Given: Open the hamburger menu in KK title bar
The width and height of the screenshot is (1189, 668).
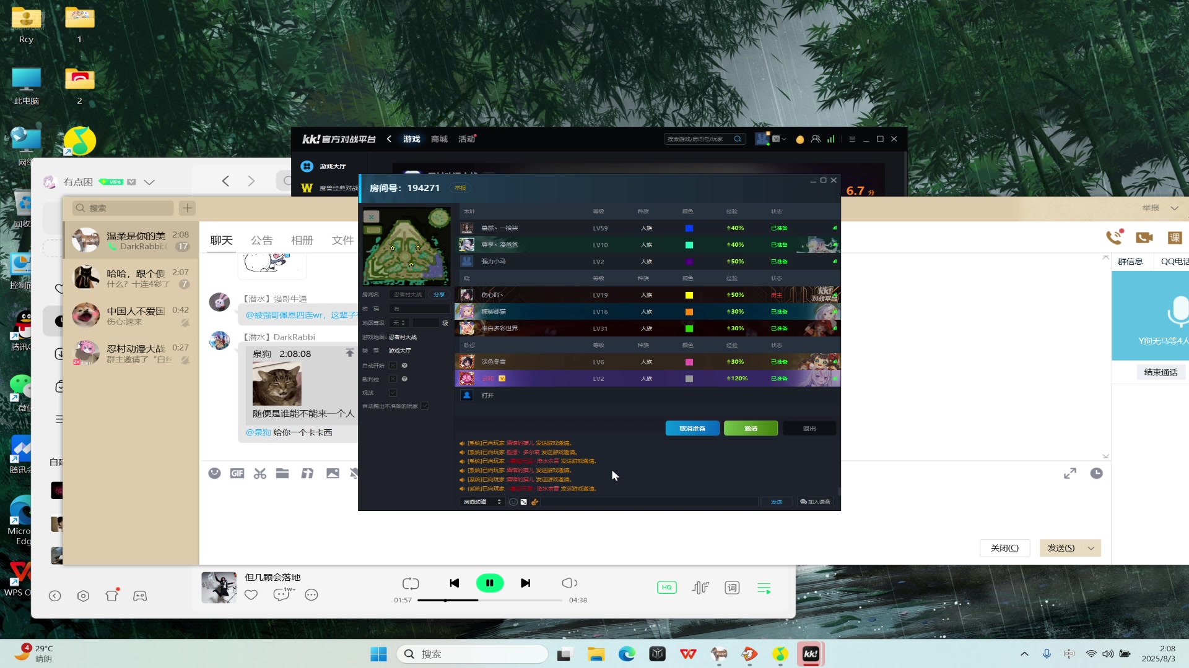Looking at the screenshot, I should coord(852,139).
